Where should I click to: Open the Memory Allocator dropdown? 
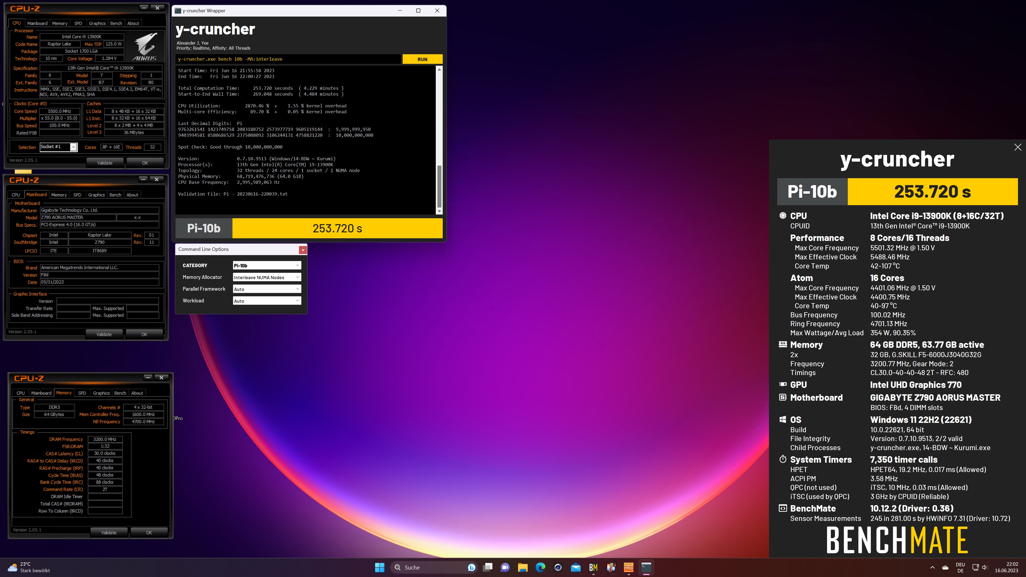pos(267,278)
